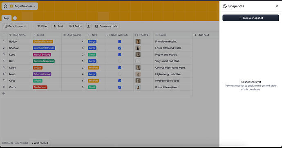Add a new table with plus icon
This screenshot has height=148, width=282.
(x=15, y=18)
